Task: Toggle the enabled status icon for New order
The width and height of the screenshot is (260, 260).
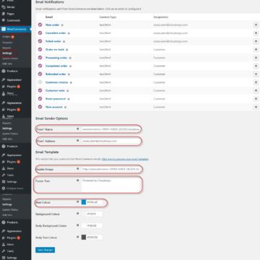Action: [40, 25]
